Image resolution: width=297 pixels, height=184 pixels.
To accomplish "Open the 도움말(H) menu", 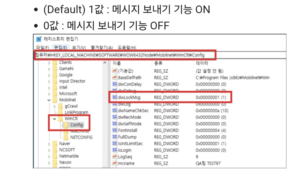I will [127, 48].
